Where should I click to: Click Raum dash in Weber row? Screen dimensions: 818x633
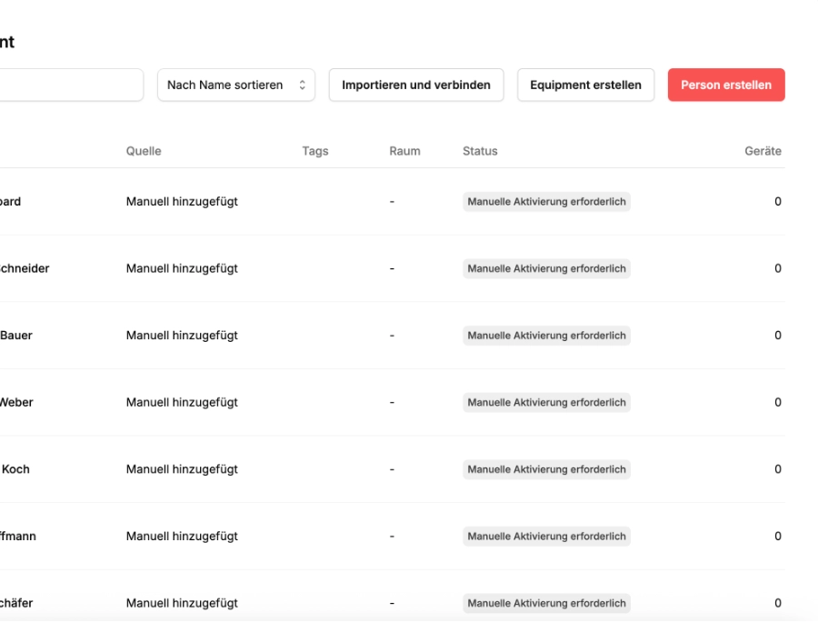[392, 402]
